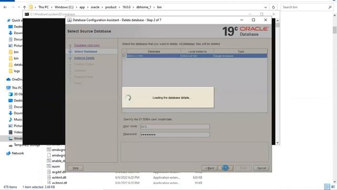Click the Back button in the wizard
337x190 pixels.
coord(210,168)
